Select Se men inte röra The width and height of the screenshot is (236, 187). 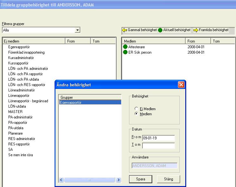(x=21, y=155)
